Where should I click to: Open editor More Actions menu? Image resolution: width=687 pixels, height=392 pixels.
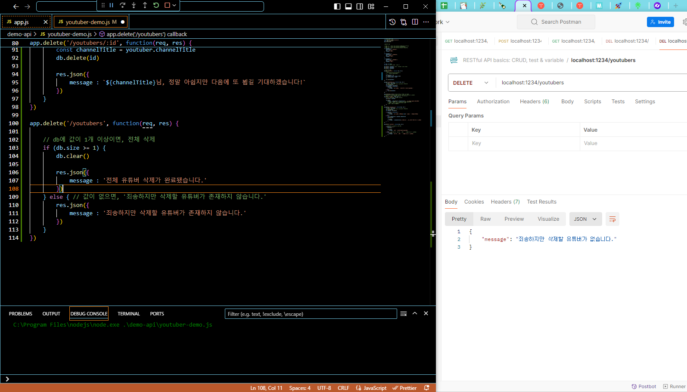(x=426, y=22)
